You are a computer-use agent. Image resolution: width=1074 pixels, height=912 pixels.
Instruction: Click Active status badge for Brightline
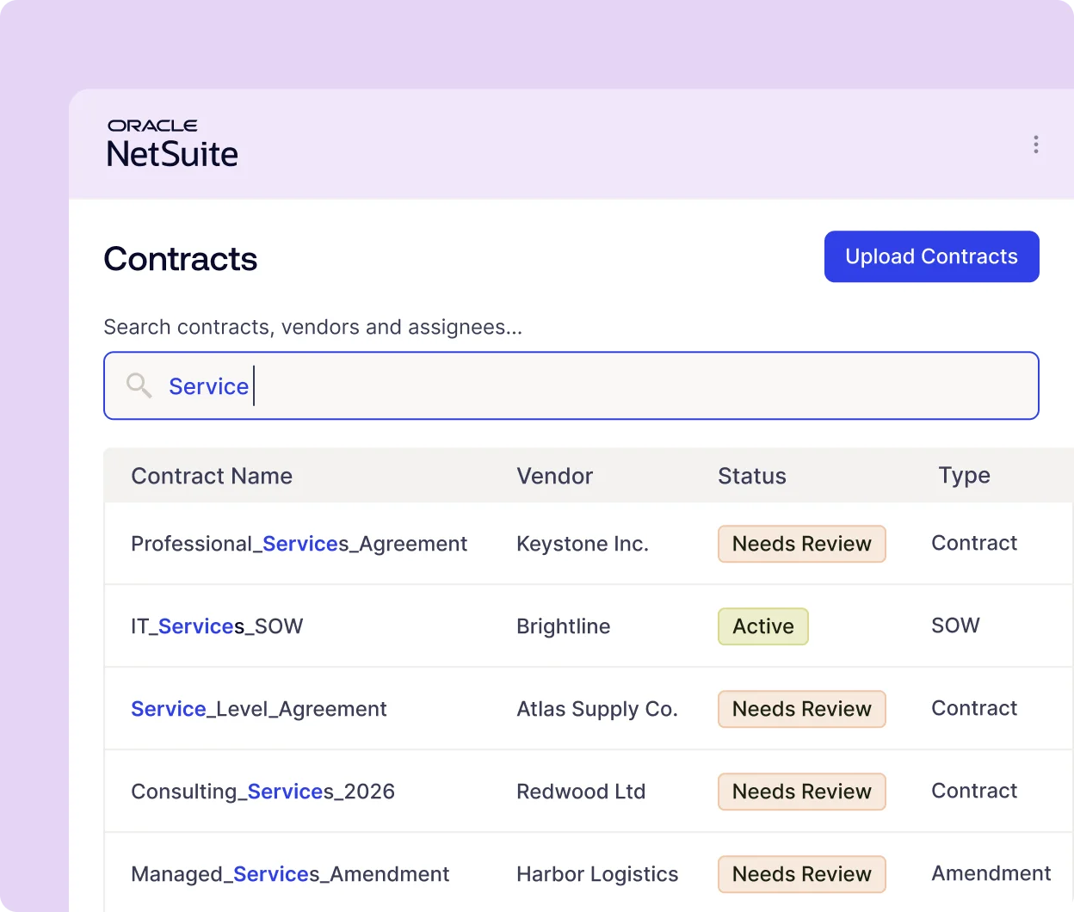(763, 626)
